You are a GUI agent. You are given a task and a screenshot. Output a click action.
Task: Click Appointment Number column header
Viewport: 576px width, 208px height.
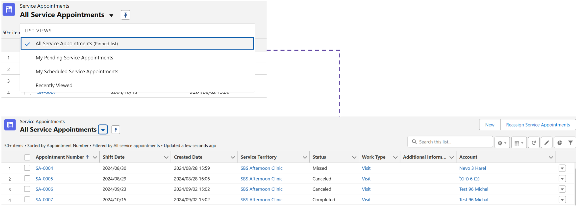60,157
